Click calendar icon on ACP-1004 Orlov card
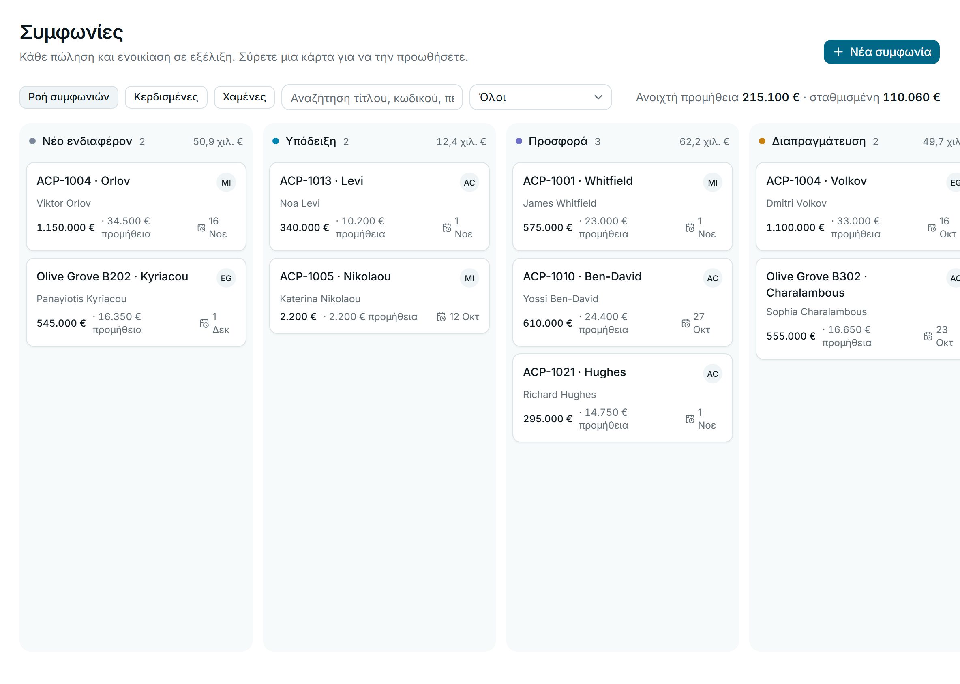The width and height of the screenshot is (960, 684). (x=201, y=228)
